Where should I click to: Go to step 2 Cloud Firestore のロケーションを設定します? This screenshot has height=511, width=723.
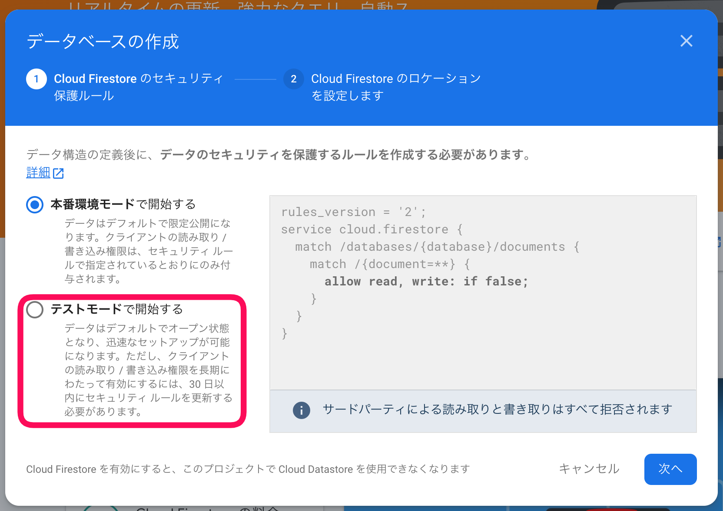click(382, 87)
